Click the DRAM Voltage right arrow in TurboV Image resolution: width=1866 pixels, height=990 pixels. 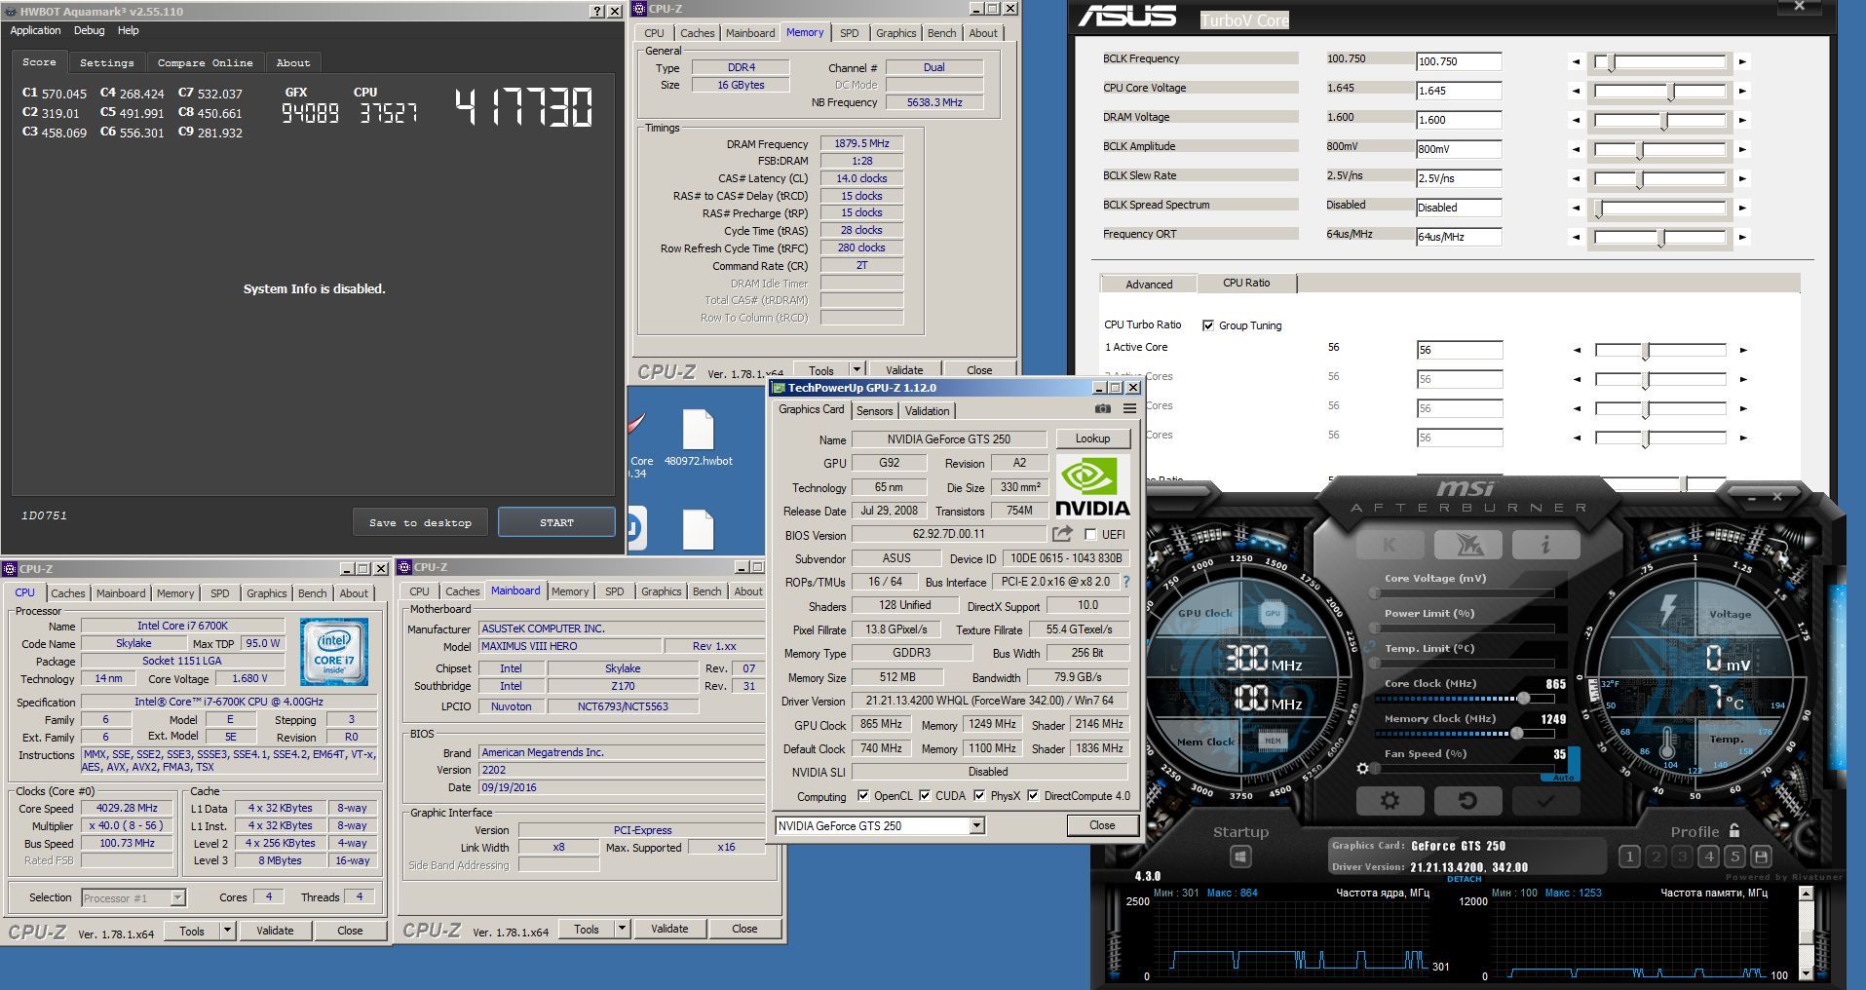[1742, 121]
